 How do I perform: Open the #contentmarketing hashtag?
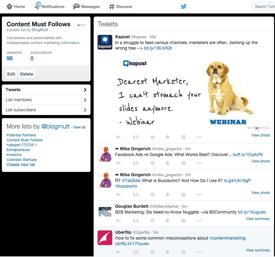point(227,238)
